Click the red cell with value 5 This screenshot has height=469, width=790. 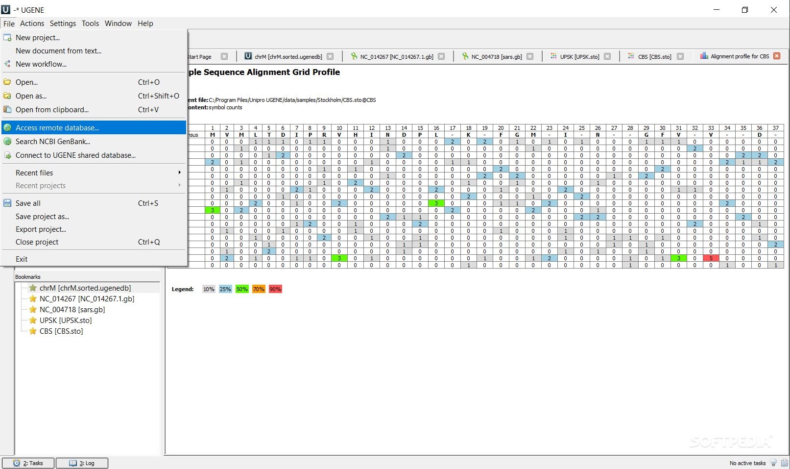(711, 258)
